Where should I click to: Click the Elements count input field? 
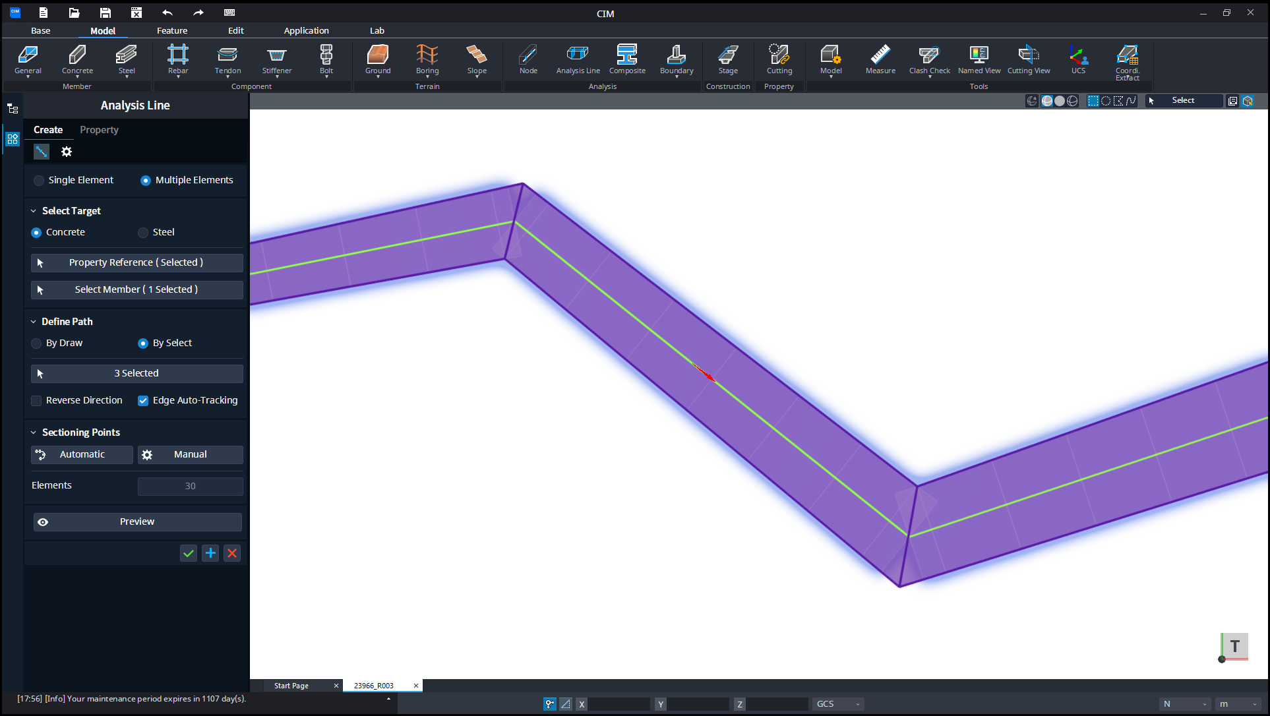pos(190,487)
